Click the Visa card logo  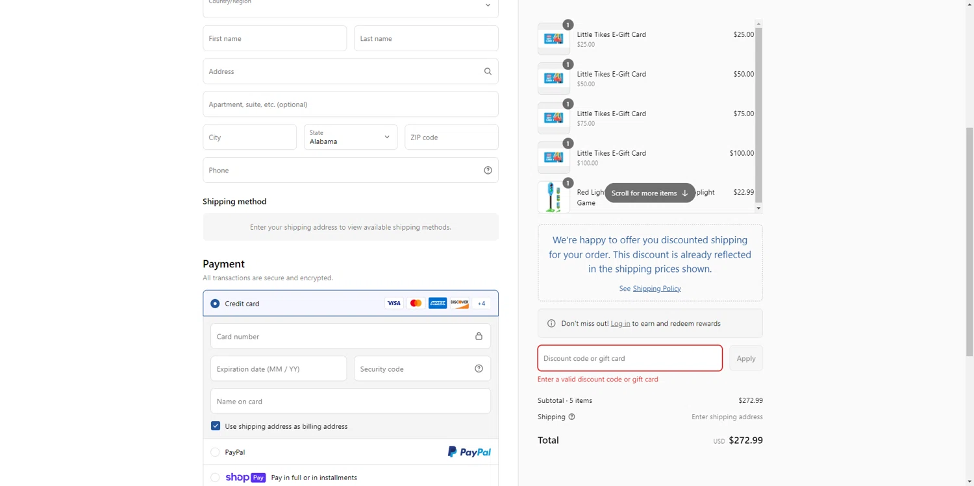[394, 303]
